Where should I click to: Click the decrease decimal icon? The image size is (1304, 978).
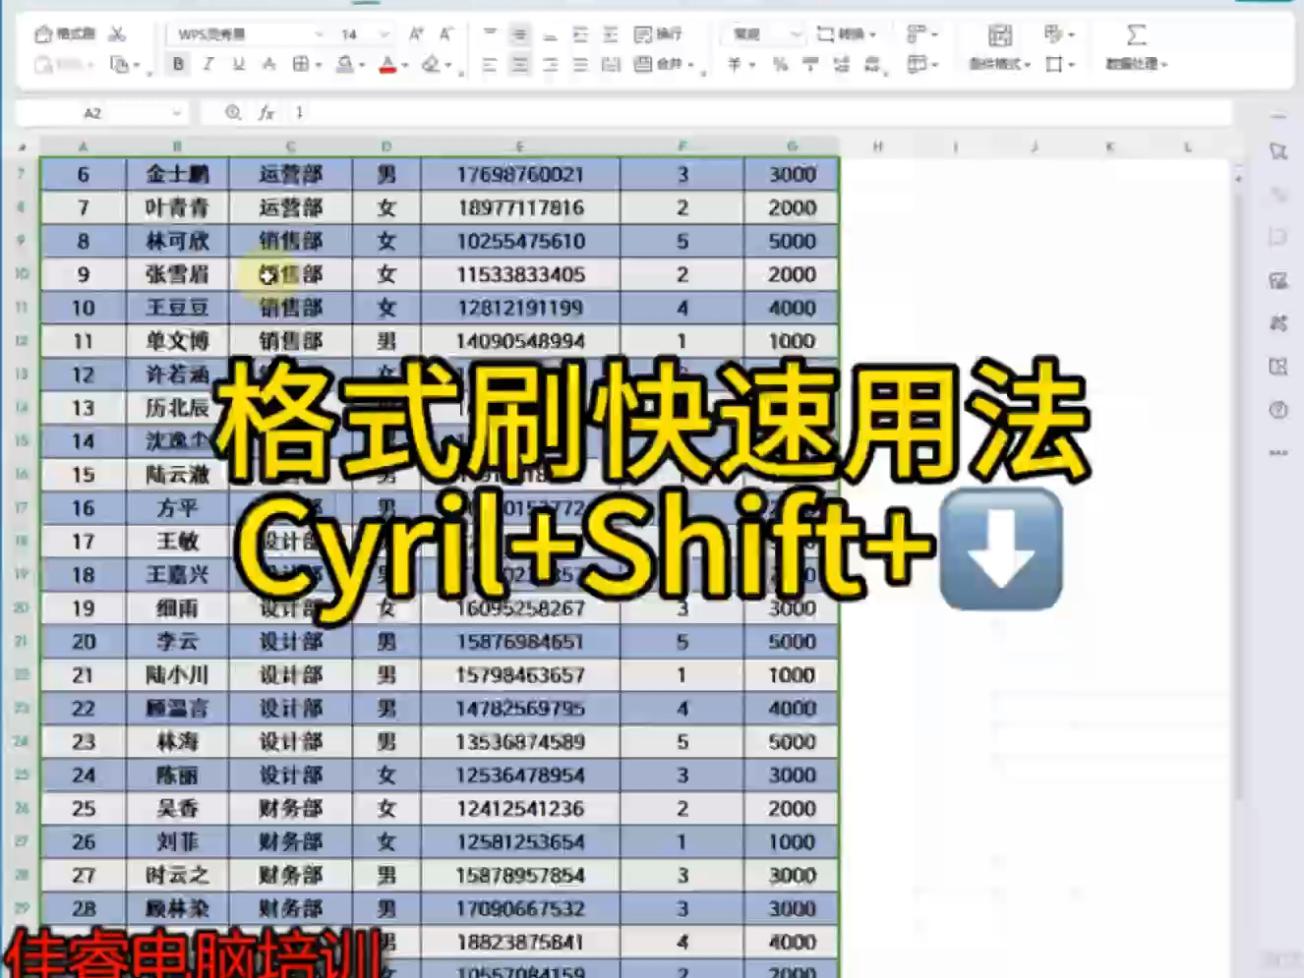pyautogui.click(x=872, y=65)
